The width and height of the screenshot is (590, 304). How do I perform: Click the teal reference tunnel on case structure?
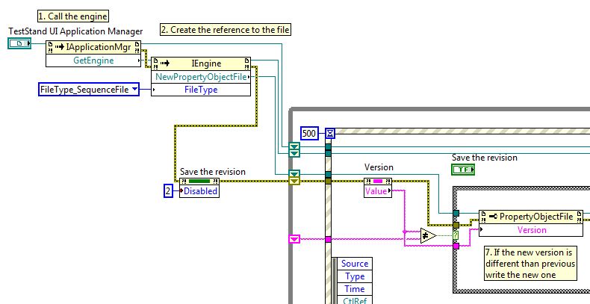(x=456, y=214)
